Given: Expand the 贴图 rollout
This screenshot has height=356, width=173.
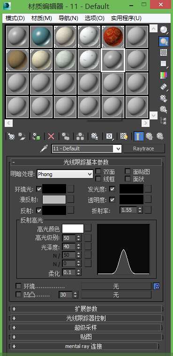Looking at the screenshot, I should tap(86, 337).
